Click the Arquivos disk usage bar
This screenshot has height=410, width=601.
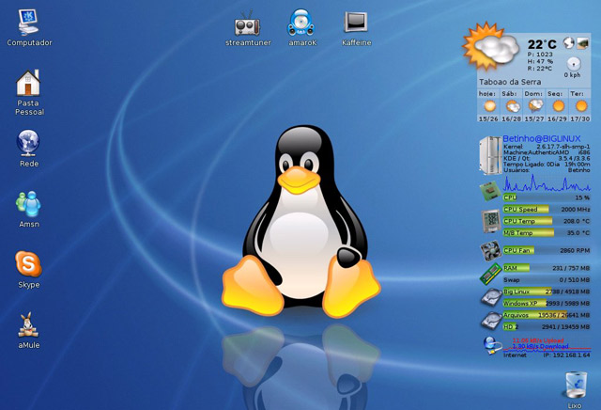click(x=547, y=315)
